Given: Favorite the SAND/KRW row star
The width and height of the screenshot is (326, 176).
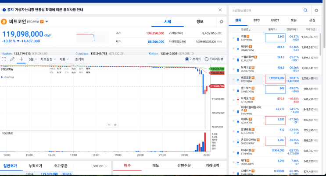Looking at the screenshot, I should (x=233, y=90).
